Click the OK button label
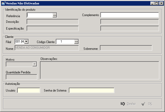165x112 pixels. (x=150, y=104)
